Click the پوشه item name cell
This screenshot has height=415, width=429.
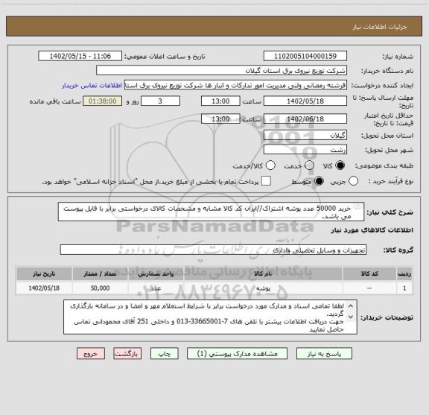(x=263, y=288)
